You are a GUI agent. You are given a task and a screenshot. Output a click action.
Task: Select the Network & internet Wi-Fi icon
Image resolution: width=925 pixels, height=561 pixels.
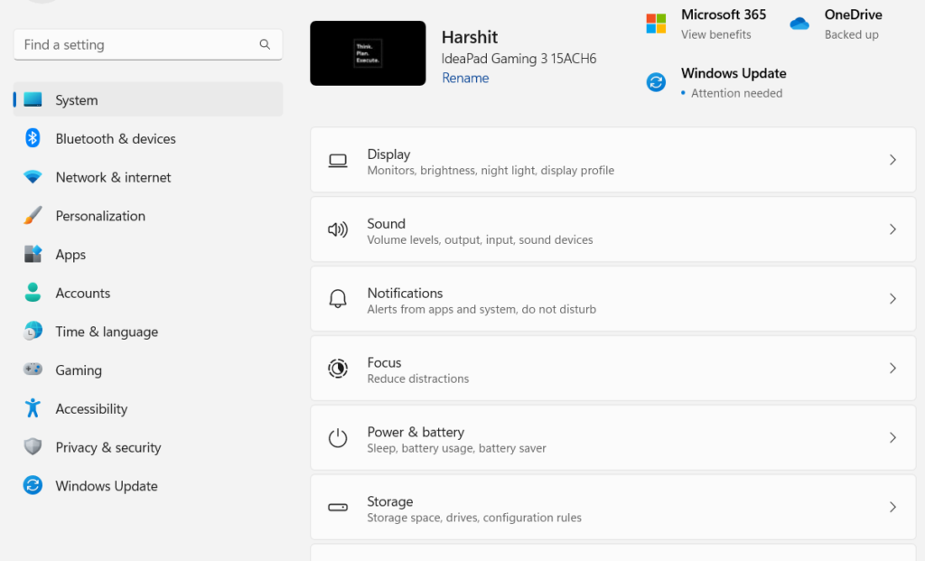click(x=33, y=177)
